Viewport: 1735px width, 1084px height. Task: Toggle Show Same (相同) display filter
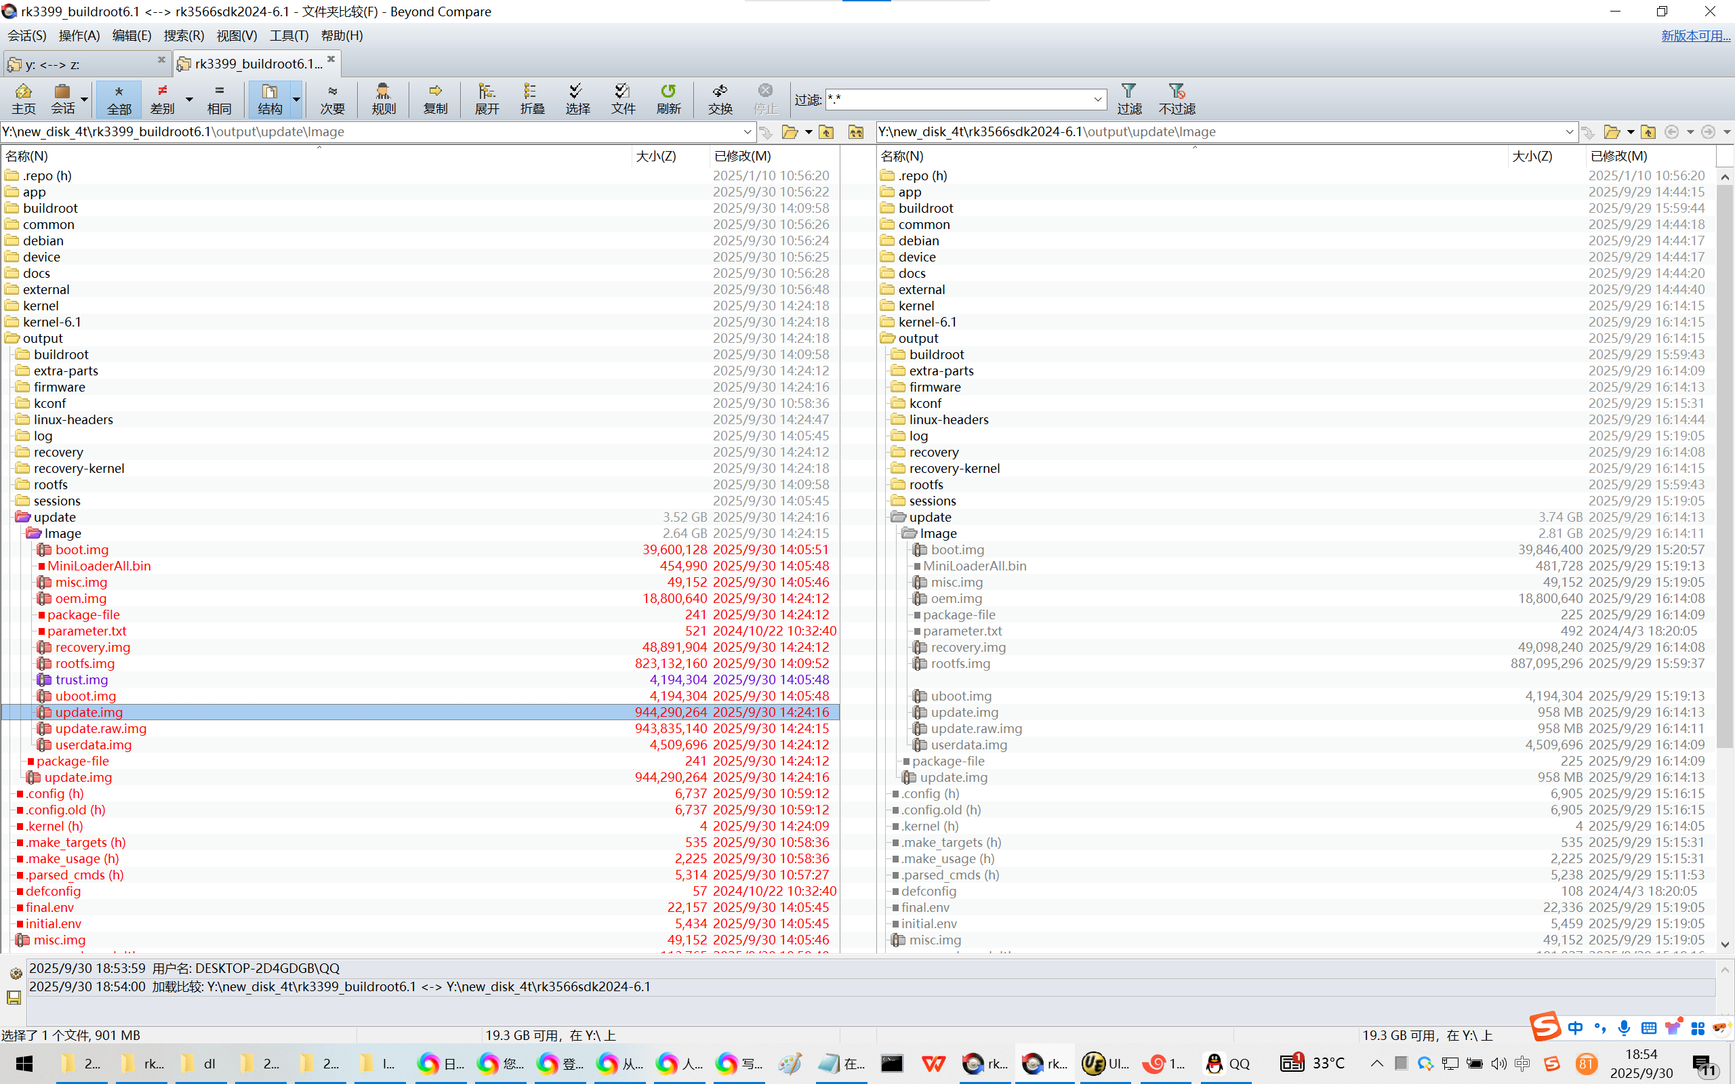coord(220,98)
